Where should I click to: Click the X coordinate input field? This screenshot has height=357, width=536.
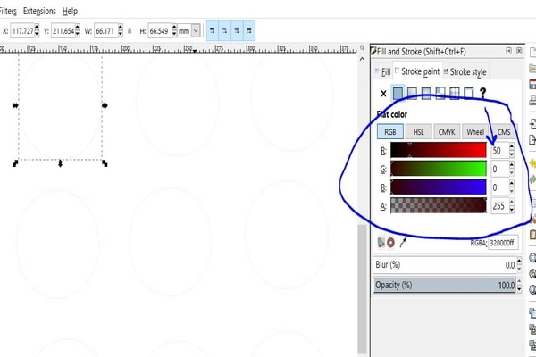22,30
